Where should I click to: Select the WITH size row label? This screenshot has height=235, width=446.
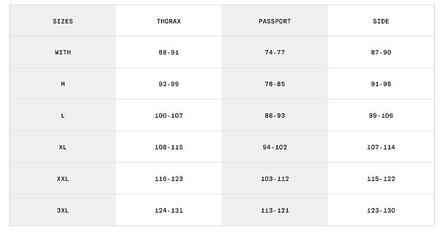(x=63, y=53)
